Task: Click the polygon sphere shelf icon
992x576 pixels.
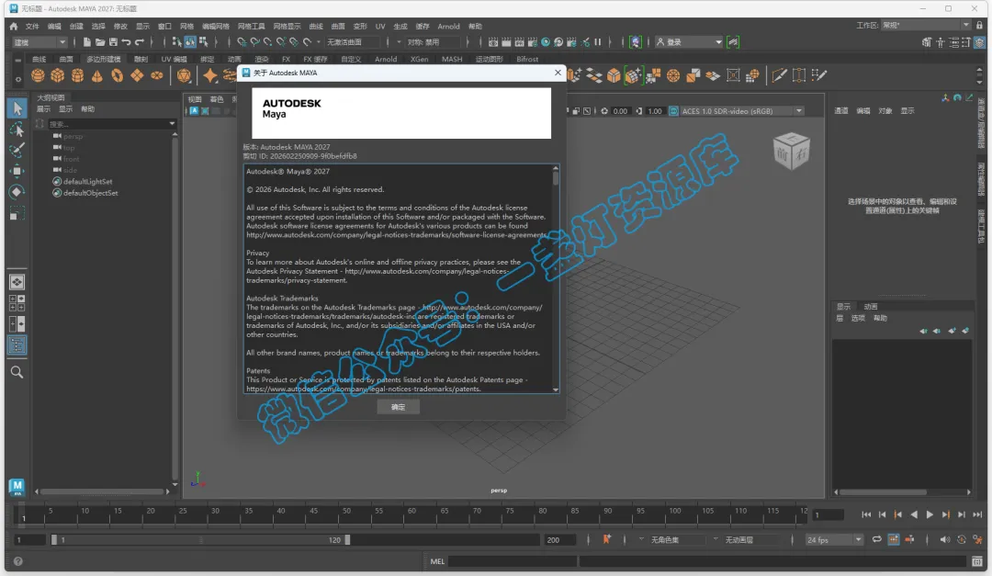Action: tap(38, 76)
